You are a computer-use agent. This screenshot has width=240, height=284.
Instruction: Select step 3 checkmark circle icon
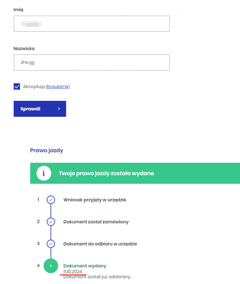point(51,244)
